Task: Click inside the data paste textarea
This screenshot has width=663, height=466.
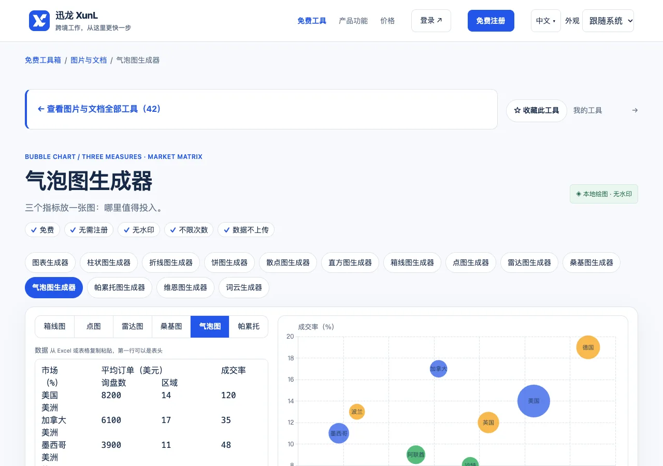Action: click(151, 413)
